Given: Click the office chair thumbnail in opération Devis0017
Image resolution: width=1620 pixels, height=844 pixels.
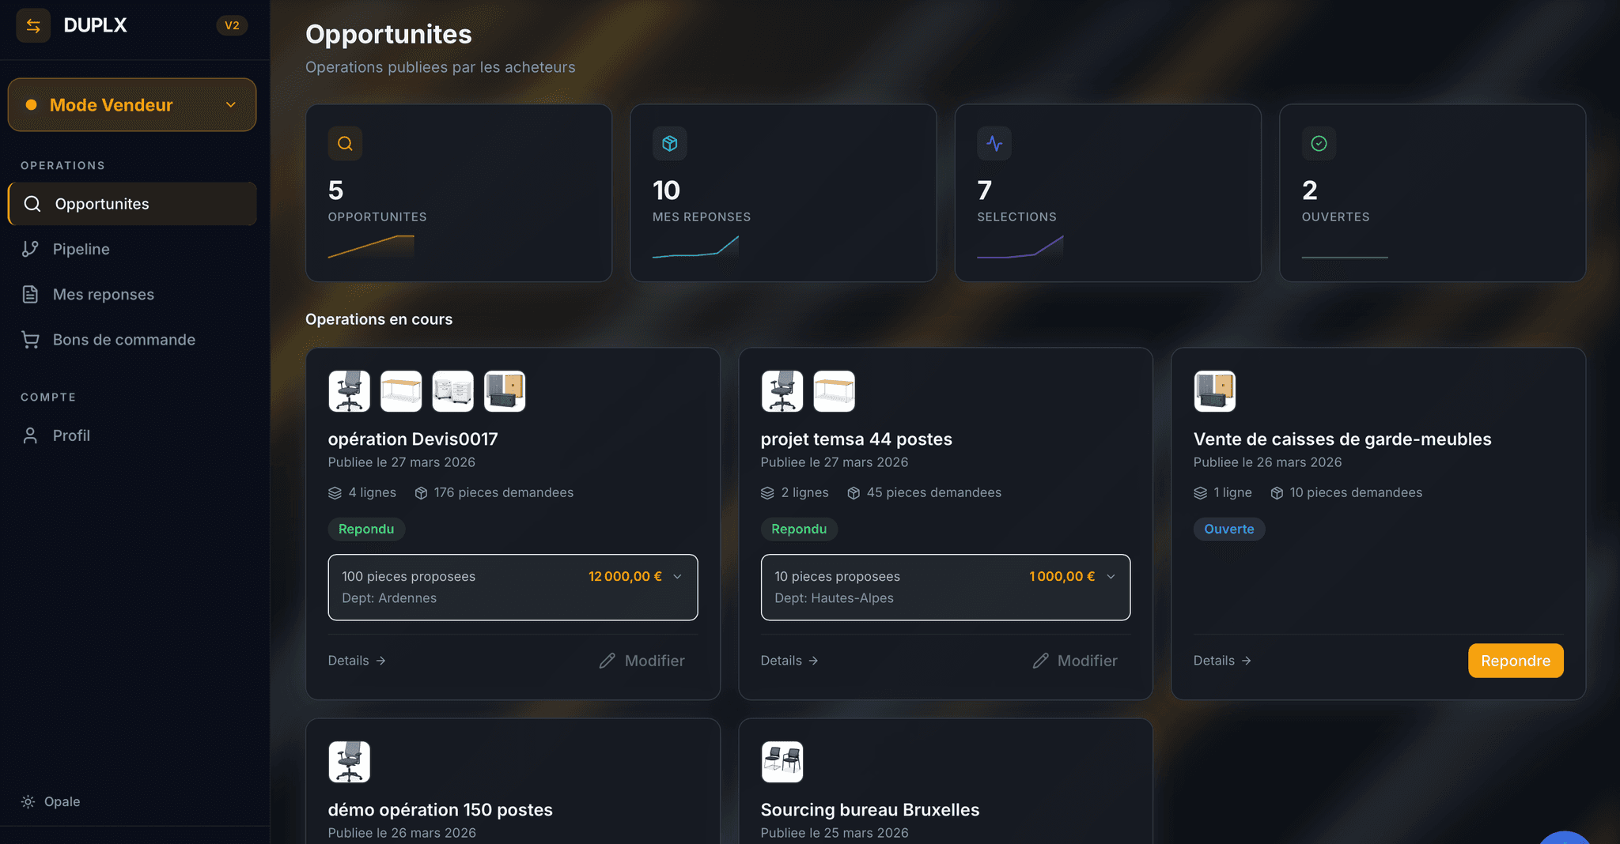Looking at the screenshot, I should tap(349, 391).
